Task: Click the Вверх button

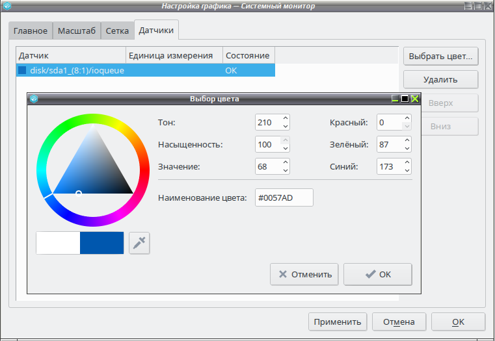Action: (x=449, y=103)
